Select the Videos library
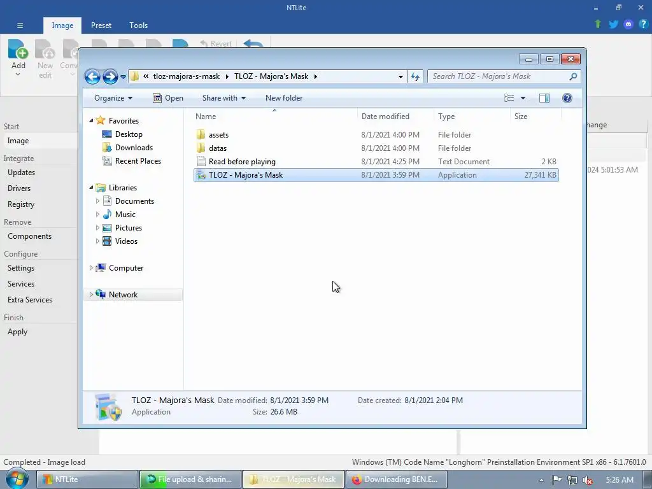Screen dimensions: 652x489 [x=126, y=241]
